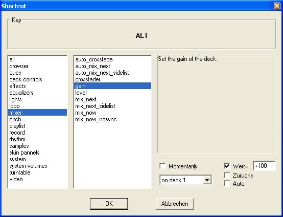Uncheck the Wert= checkbox
283x217 pixels.
227,166
